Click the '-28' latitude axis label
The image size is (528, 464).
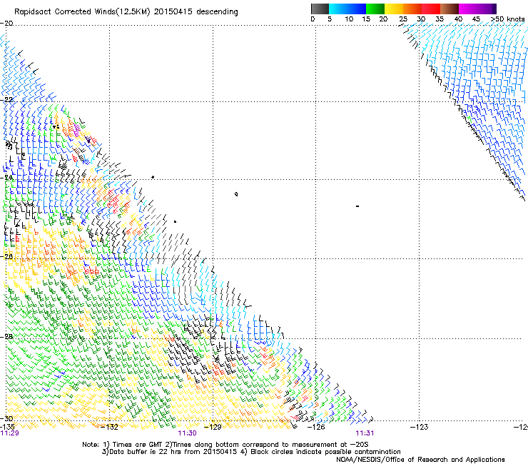(x=6, y=337)
